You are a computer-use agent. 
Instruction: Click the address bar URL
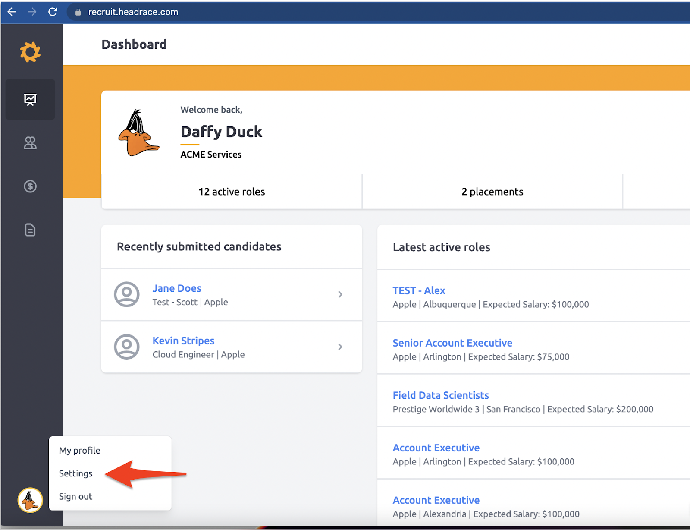click(x=133, y=12)
